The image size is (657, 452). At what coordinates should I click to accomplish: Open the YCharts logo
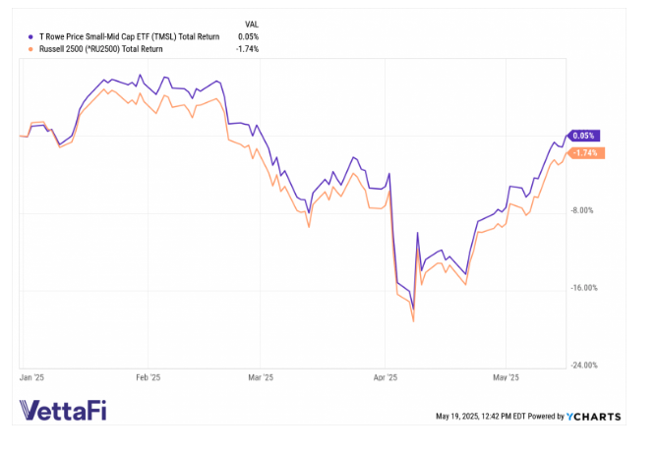click(x=593, y=417)
